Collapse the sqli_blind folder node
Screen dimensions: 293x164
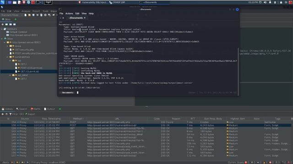tap(10, 75)
